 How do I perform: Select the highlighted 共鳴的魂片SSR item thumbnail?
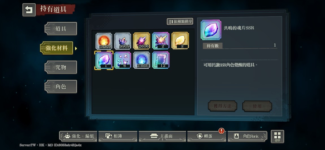point(104,60)
